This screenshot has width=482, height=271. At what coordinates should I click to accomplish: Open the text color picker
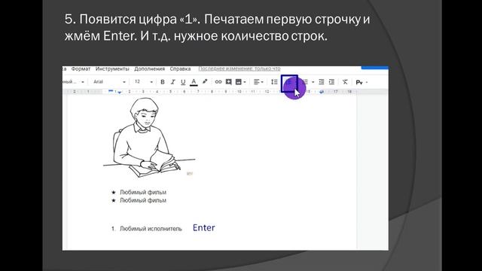click(194, 82)
